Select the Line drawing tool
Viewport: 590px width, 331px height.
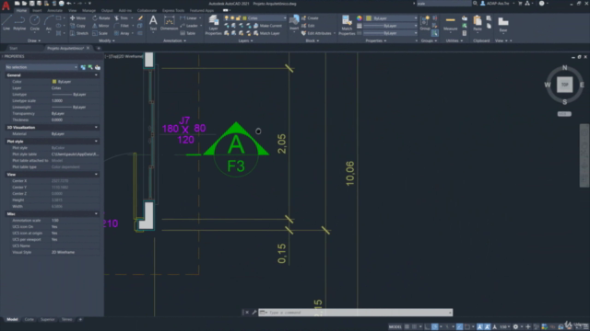6,23
